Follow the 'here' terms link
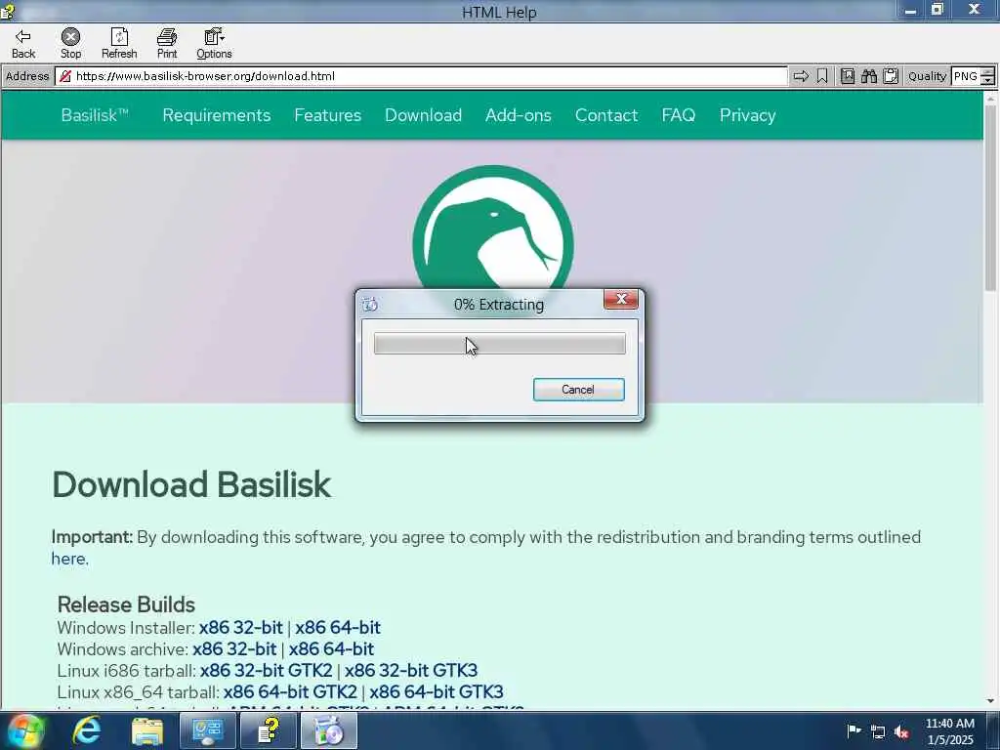Image resolution: width=1000 pixels, height=750 pixels. click(x=69, y=559)
